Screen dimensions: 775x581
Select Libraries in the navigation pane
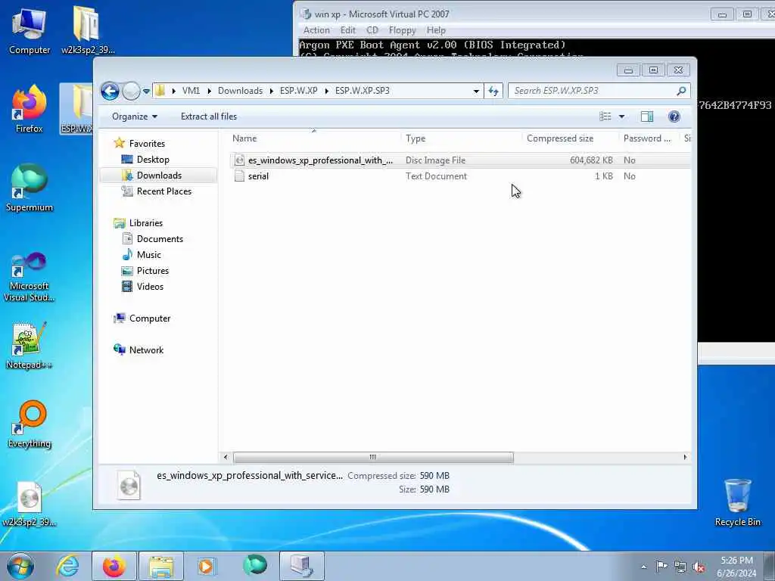(x=146, y=223)
